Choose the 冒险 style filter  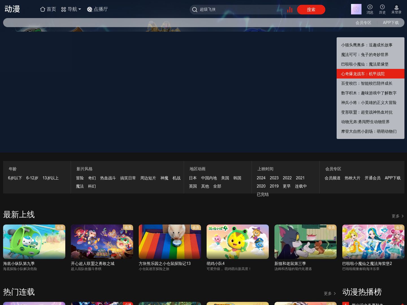pyautogui.click(x=80, y=178)
